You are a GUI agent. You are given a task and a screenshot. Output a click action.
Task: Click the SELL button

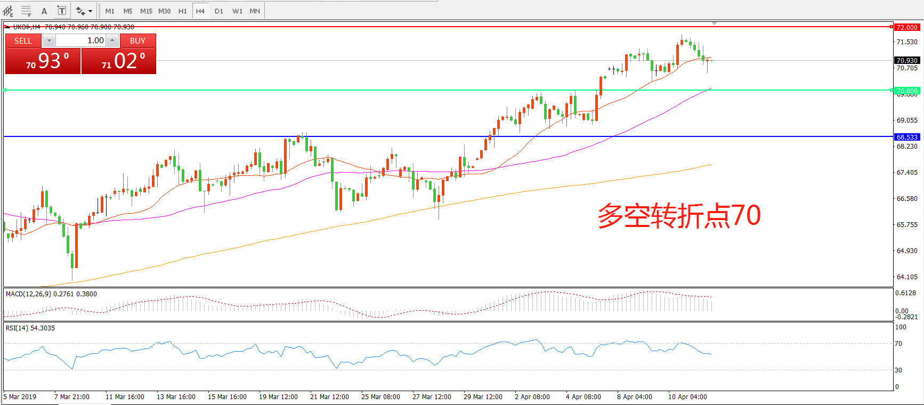point(23,41)
